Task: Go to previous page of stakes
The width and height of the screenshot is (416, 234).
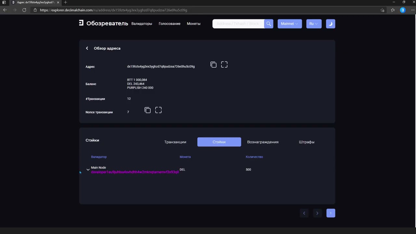Action: point(304,213)
